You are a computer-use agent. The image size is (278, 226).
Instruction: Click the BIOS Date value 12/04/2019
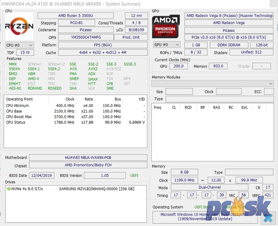pos(41,176)
